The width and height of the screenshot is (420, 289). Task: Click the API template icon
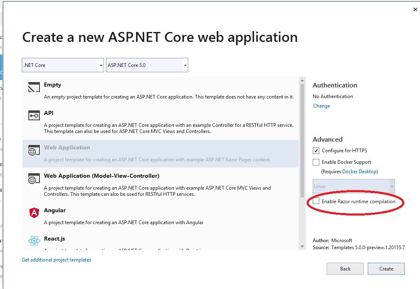point(34,115)
